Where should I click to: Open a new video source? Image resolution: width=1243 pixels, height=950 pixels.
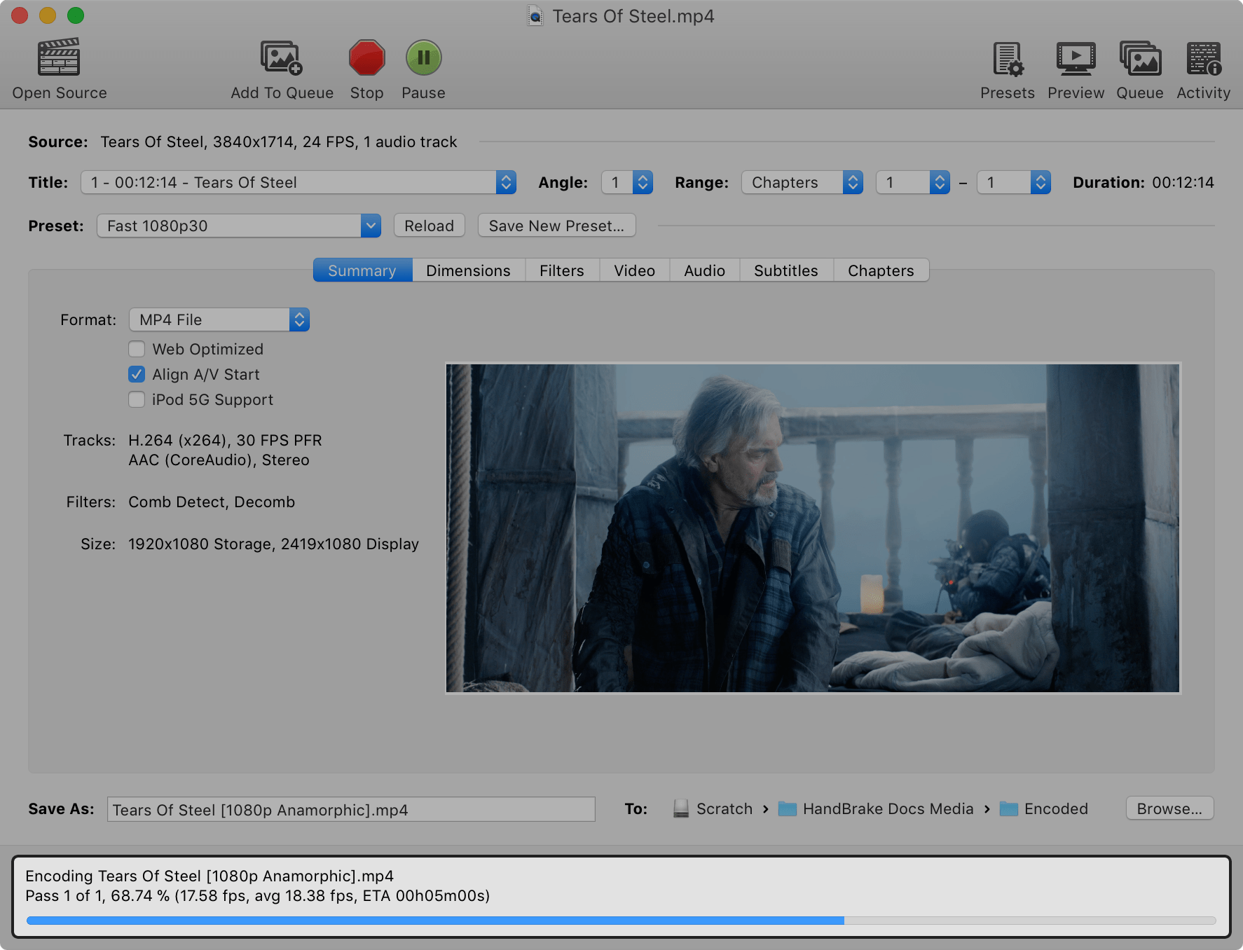click(x=59, y=67)
